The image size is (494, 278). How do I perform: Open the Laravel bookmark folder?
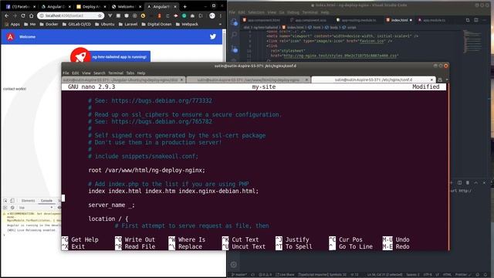(x=128, y=24)
